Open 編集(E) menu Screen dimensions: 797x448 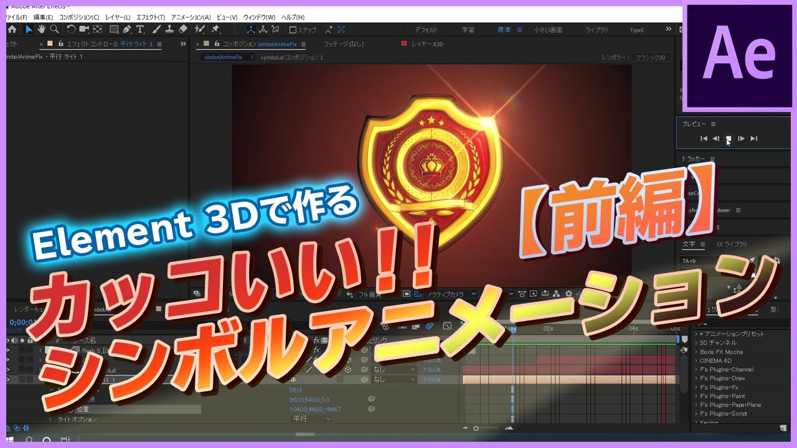43,17
